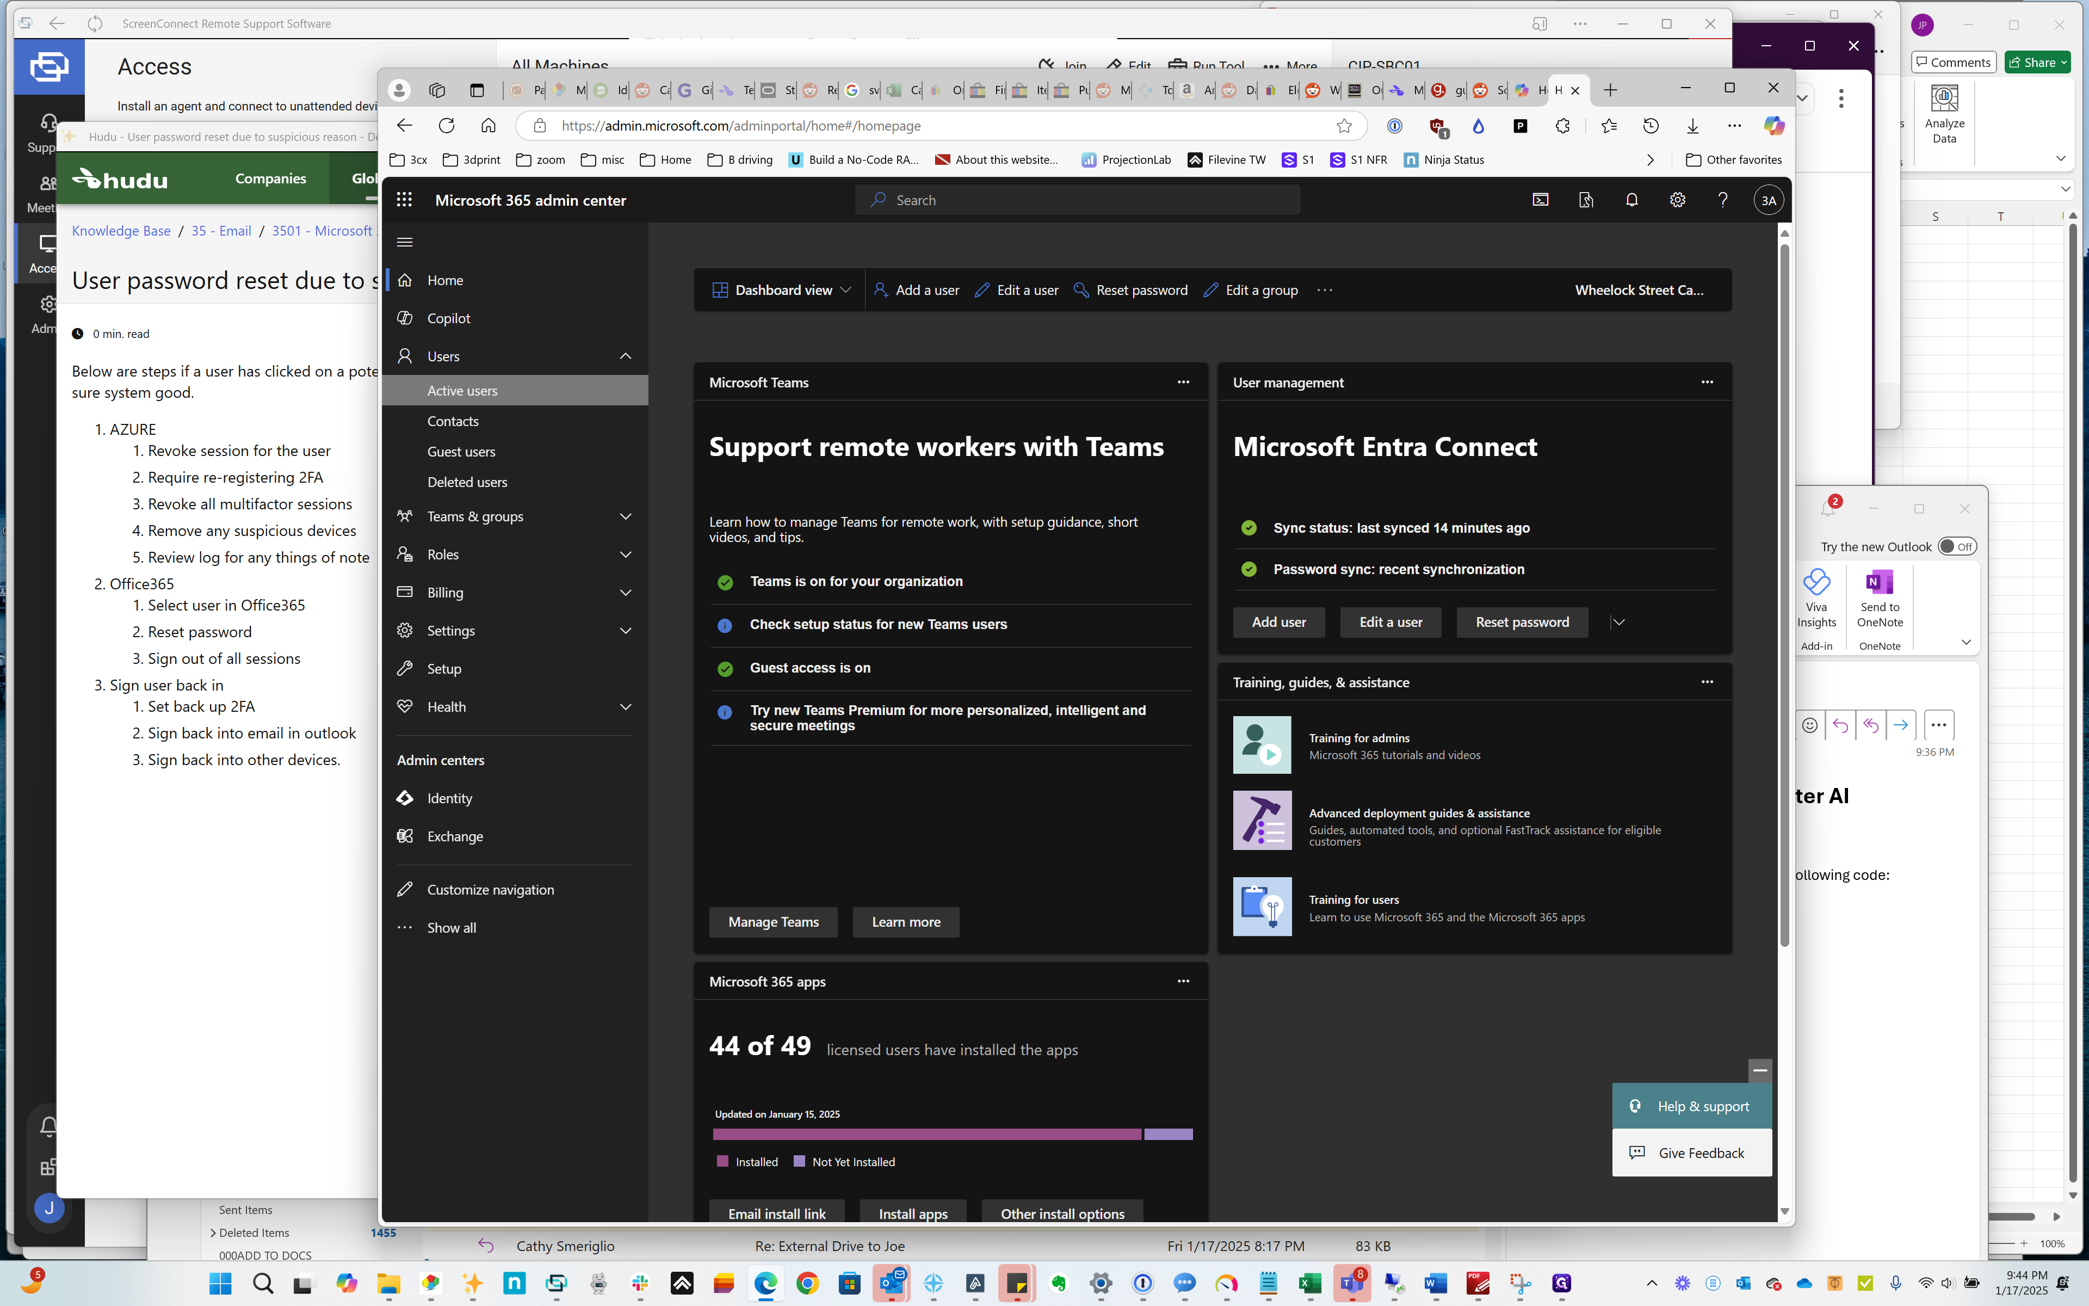Minimize the Help & support widget
2089x1306 pixels.
tap(1760, 1070)
